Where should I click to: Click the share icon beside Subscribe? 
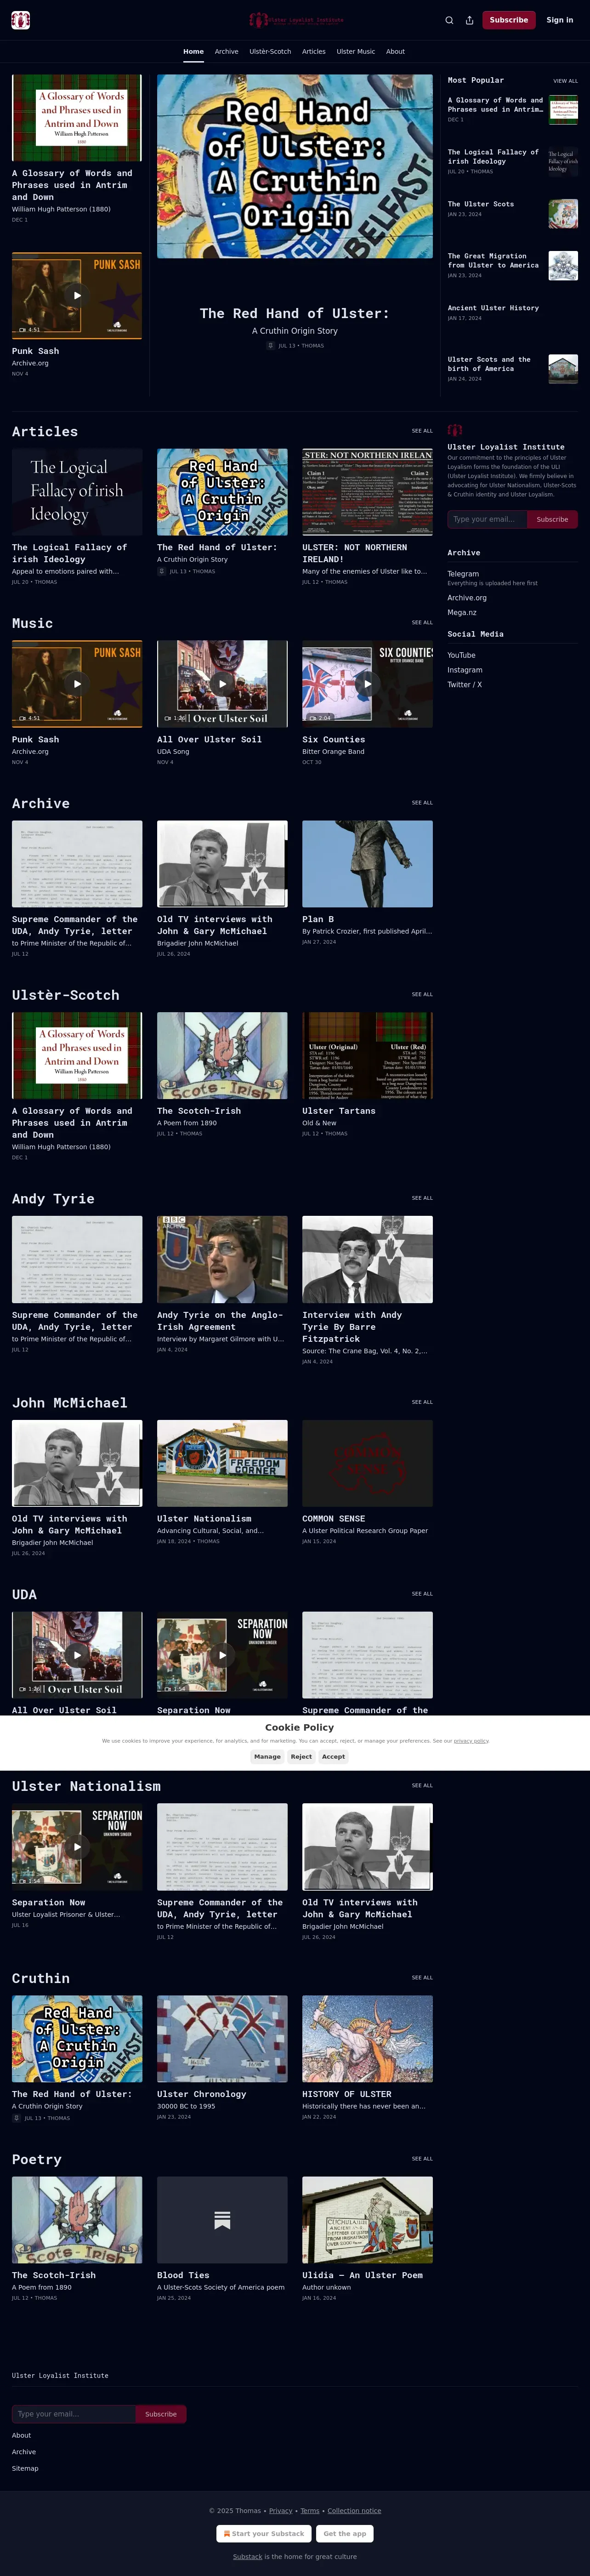469,20
